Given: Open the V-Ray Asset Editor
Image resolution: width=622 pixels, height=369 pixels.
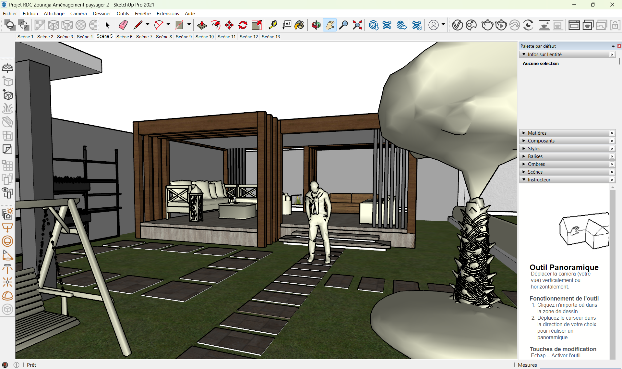Looking at the screenshot, I should click(x=457, y=25).
